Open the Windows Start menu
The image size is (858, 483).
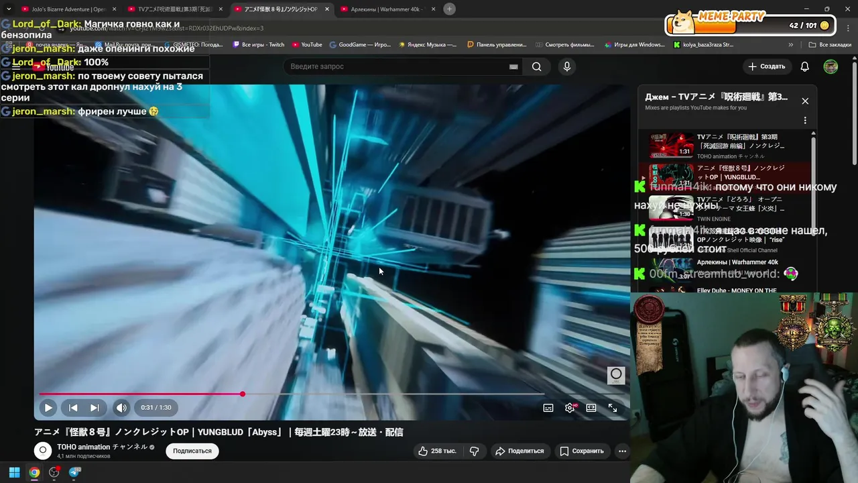point(14,472)
